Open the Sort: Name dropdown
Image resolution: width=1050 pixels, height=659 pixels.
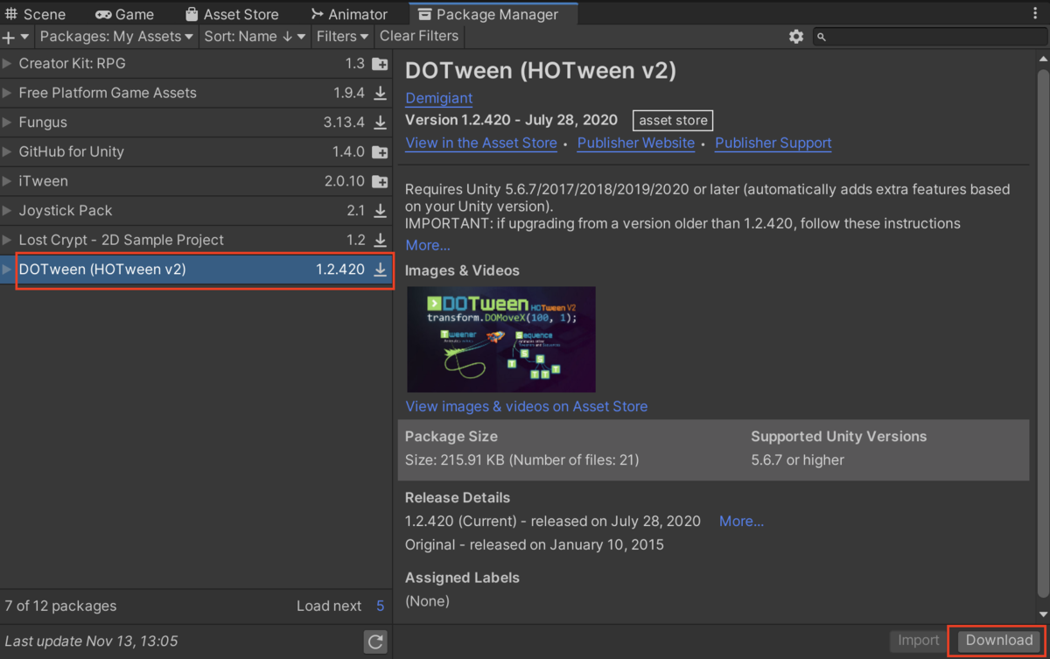click(x=255, y=37)
